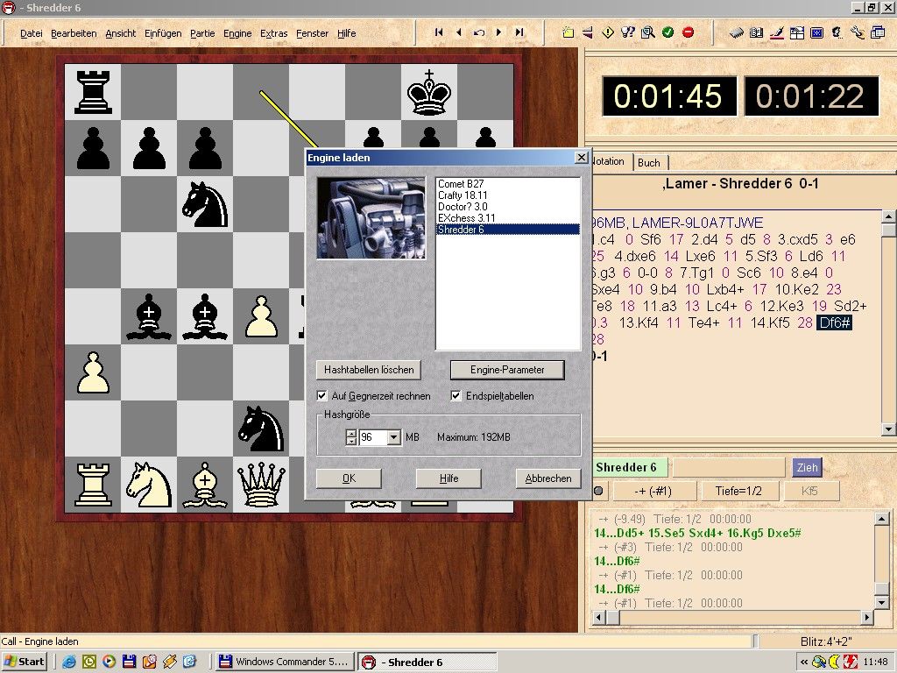The width and height of the screenshot is (897, 673).
Task: Click the opening book icon on the toolbar
Action: [756, 32]
